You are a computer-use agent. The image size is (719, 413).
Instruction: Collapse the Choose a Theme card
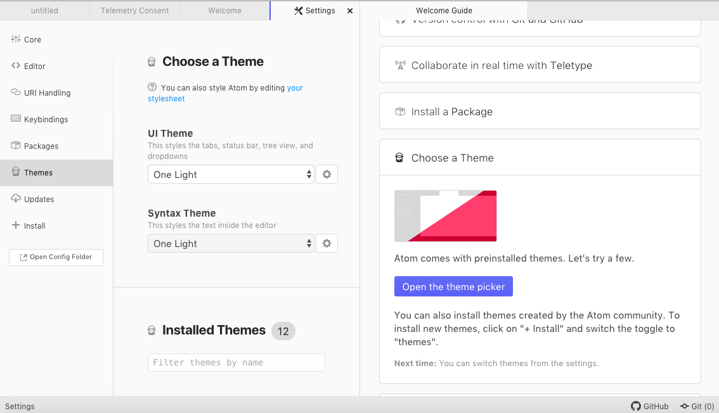point(540,158)
